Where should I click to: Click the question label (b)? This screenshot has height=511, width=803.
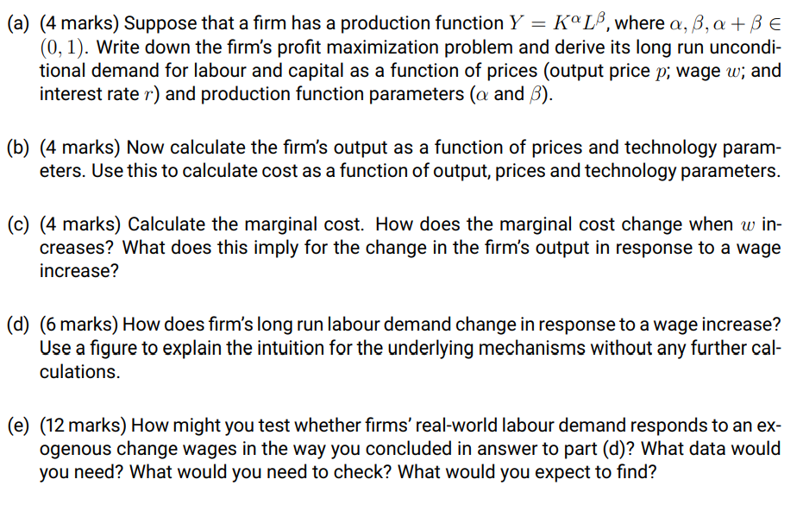pos(18,148)
